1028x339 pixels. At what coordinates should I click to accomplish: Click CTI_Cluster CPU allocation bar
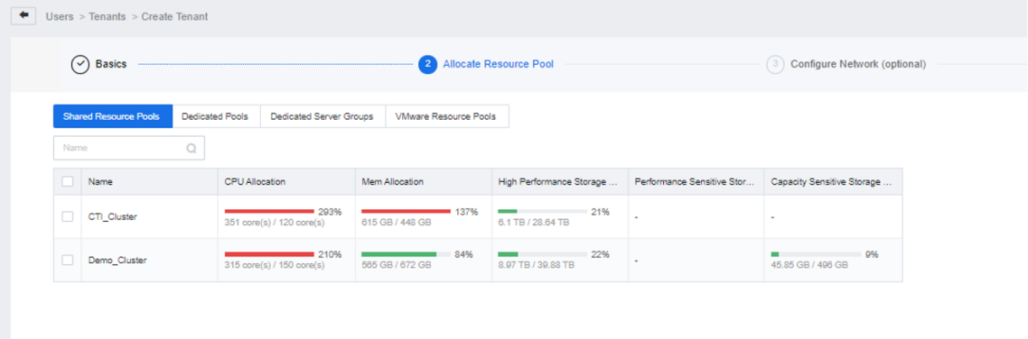pos(269,211)
